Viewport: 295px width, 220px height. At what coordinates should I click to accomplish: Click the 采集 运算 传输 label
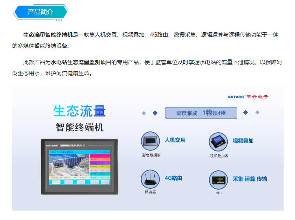250,179
